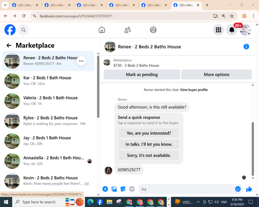
Task: Click the conversation list scrollbar
Action: point(98,86)
